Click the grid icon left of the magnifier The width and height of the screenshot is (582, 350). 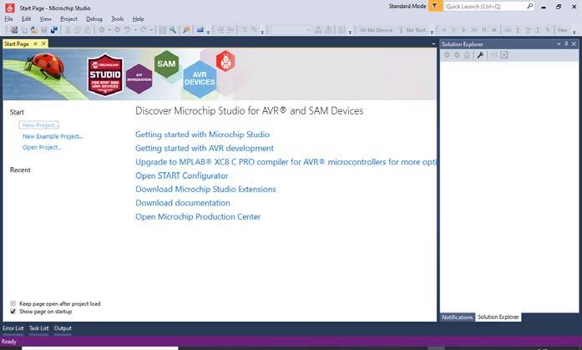(x=163, y=30)
